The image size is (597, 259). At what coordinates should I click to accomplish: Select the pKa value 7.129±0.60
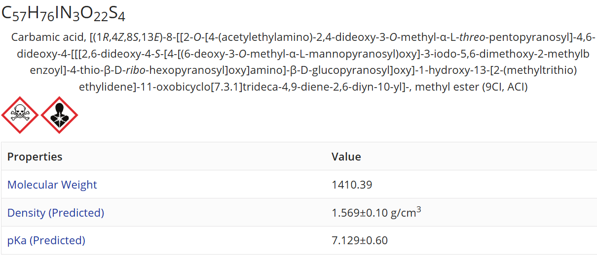pyautogui.click(x=359, y=240)
